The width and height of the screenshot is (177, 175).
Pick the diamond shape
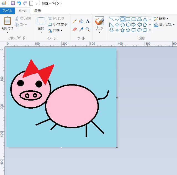[x=117, y=25]
